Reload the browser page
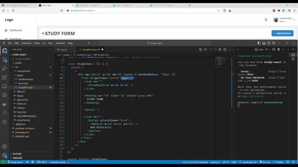This screenshot has width=298, height=167. coord(13,11)
